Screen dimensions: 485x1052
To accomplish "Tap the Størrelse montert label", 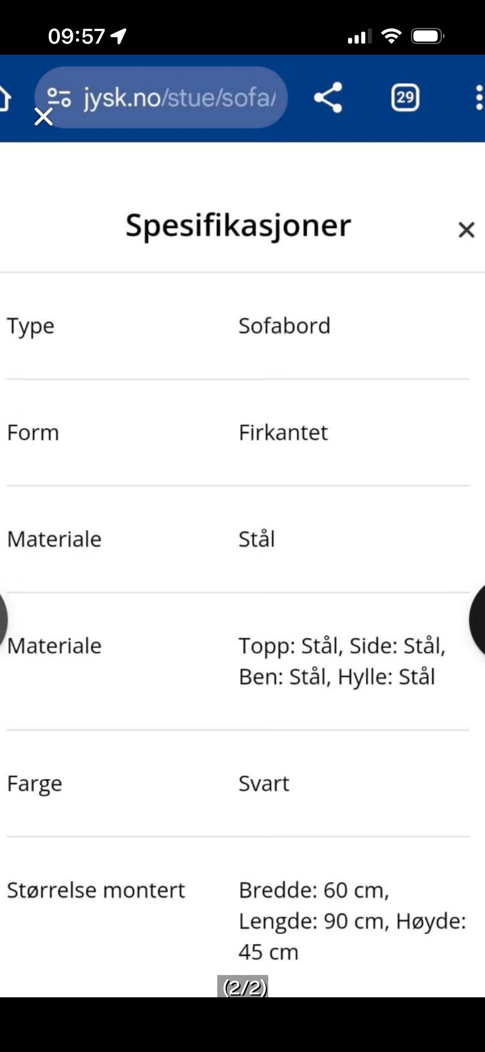I will [x=96, y=890].
